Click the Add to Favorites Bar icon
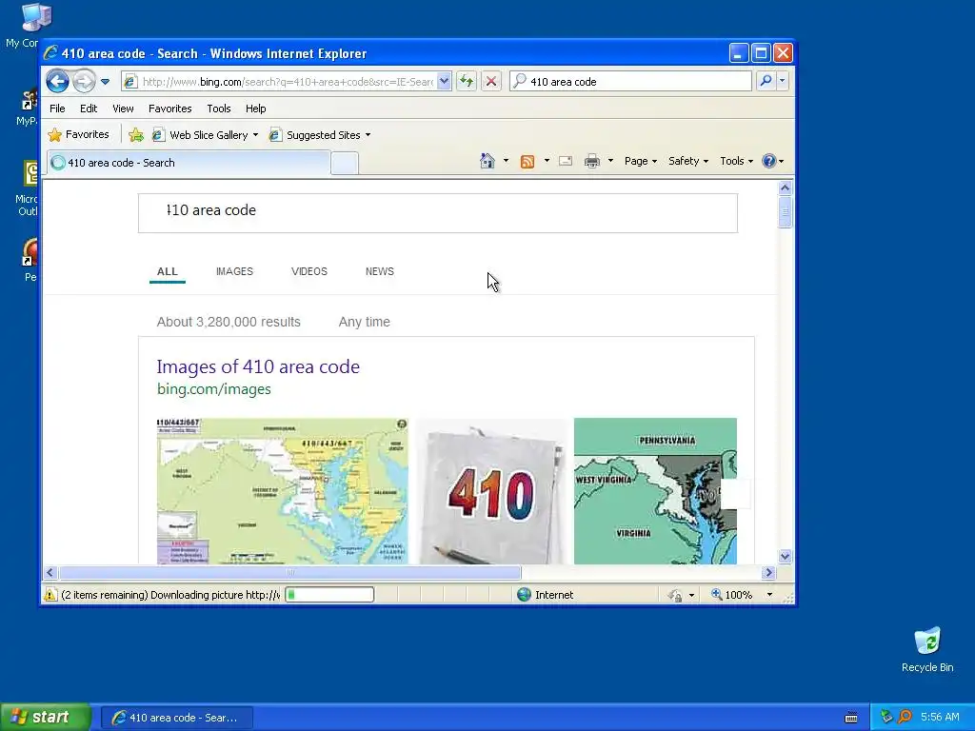975x731 pixels. point(135,135)
